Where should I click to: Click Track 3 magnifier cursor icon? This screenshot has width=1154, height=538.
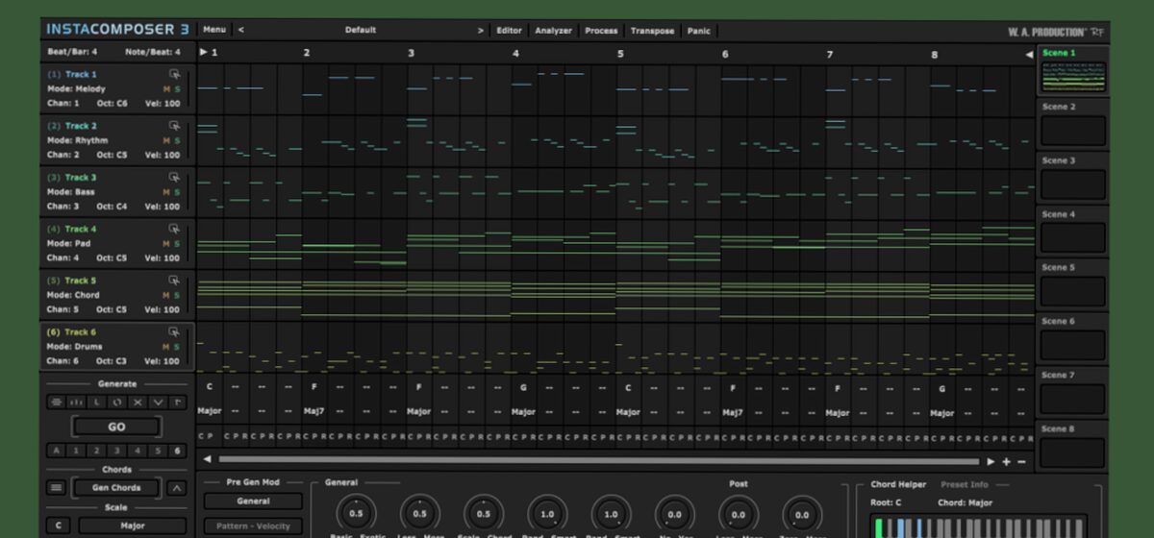pos(174,178)
